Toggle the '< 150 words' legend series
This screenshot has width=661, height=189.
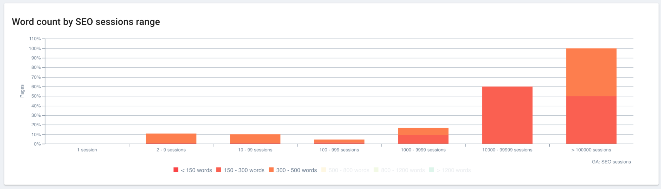193,170
